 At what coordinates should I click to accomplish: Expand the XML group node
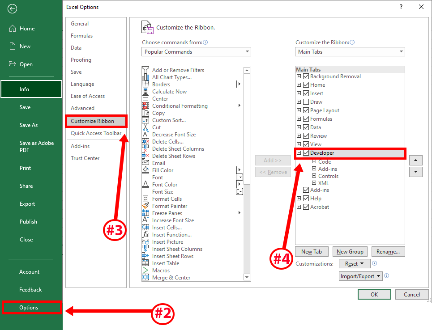point(314,183)
